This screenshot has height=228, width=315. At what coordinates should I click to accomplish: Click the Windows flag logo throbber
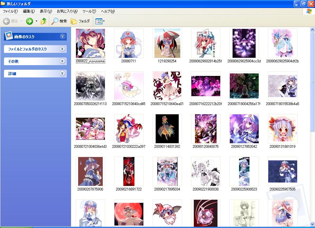pos(309,11)
